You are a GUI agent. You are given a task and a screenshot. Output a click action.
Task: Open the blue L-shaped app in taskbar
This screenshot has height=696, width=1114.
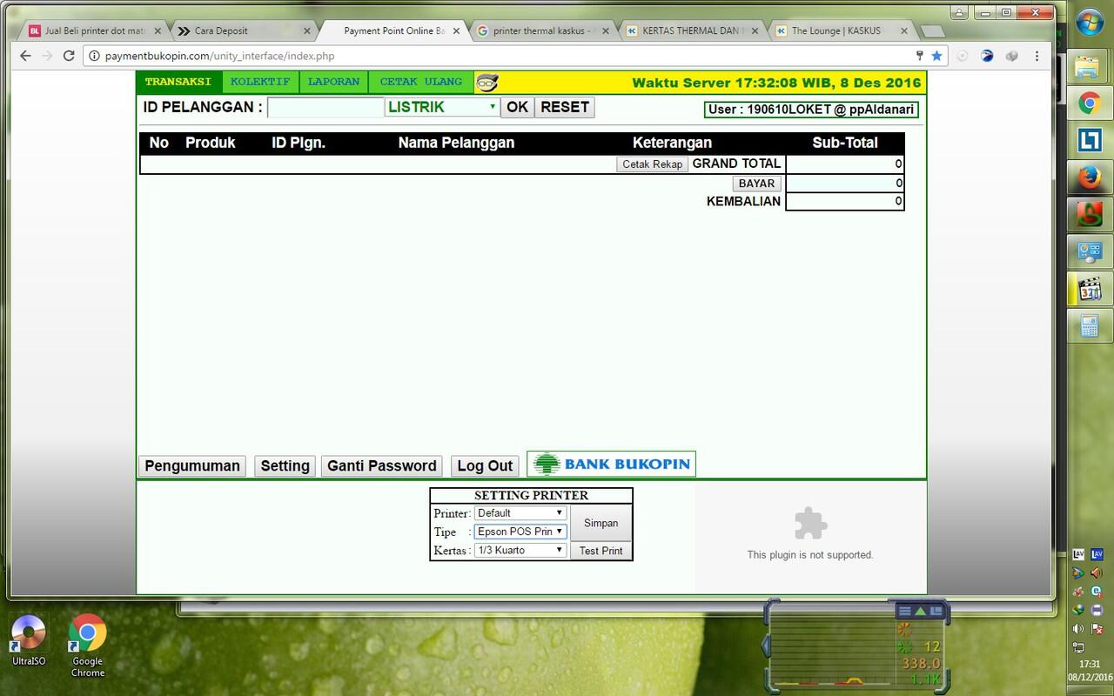pyautogui.click(x=1090, y=140)
